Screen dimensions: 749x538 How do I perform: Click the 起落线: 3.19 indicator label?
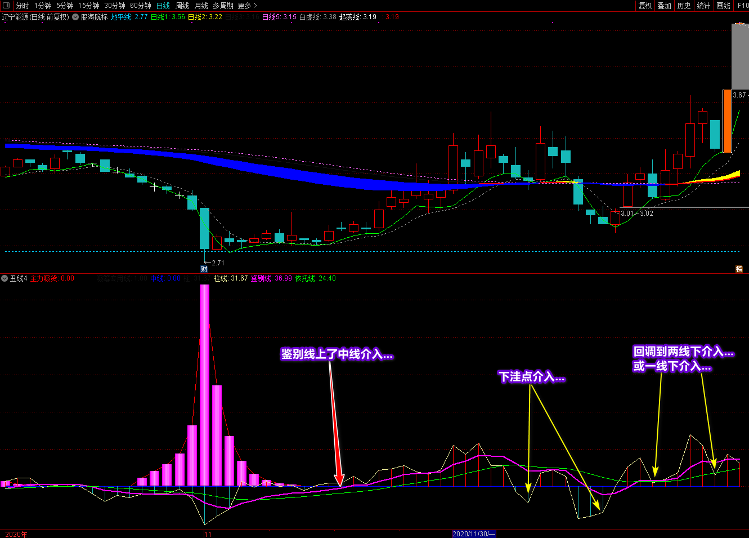pyautogui.click(x=358, y=17)
